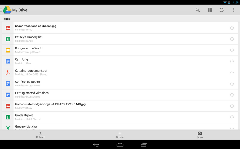The image size is (240, 149).
Task: Open Android recent apps button
Action: (x=144, y=145)
